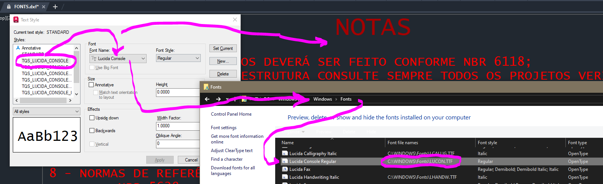Open Download fonts for all languages link

click(233, 170)
